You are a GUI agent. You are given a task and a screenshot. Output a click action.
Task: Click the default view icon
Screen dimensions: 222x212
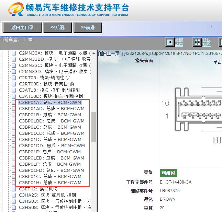[x=197, y=42]
